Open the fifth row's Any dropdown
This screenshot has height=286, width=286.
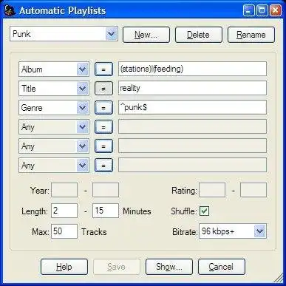click(54, 146)
